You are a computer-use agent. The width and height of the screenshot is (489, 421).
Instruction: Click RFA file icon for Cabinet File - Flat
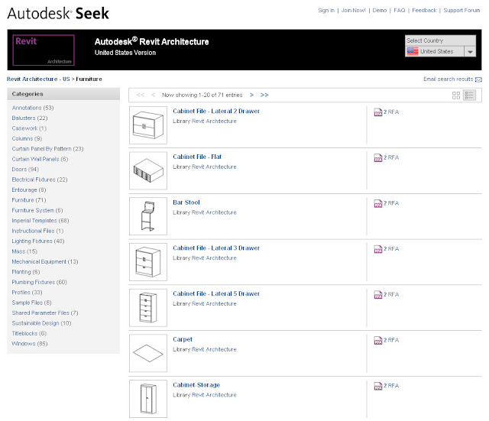coord(378,158)
